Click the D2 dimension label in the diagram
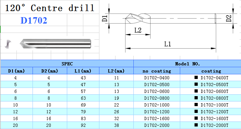241x129 pixels. [x=229, y=18]
